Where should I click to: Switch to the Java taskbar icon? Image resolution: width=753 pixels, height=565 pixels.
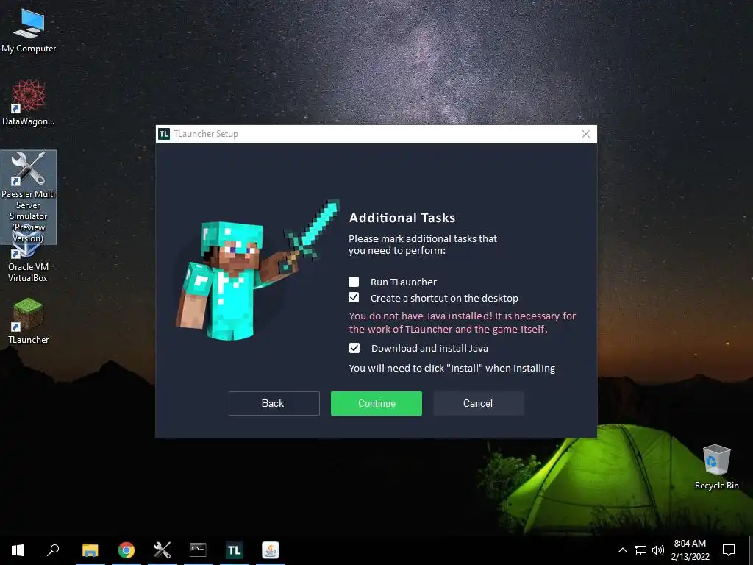point(271,550)
